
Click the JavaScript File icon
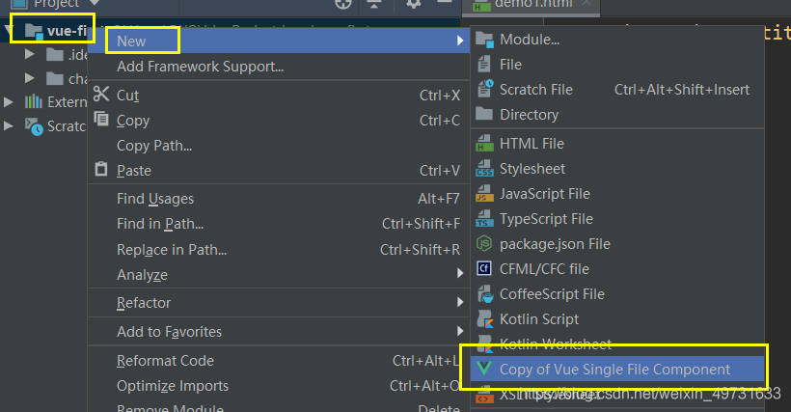tap(484, 194)
